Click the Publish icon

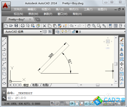[33, 26]
